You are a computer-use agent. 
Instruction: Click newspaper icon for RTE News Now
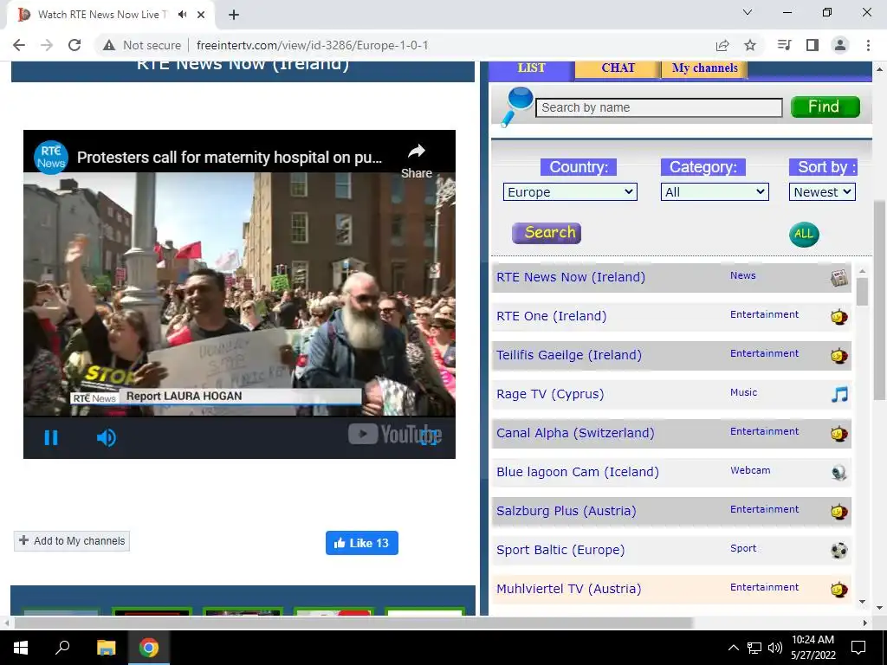(x=839, y=278)
